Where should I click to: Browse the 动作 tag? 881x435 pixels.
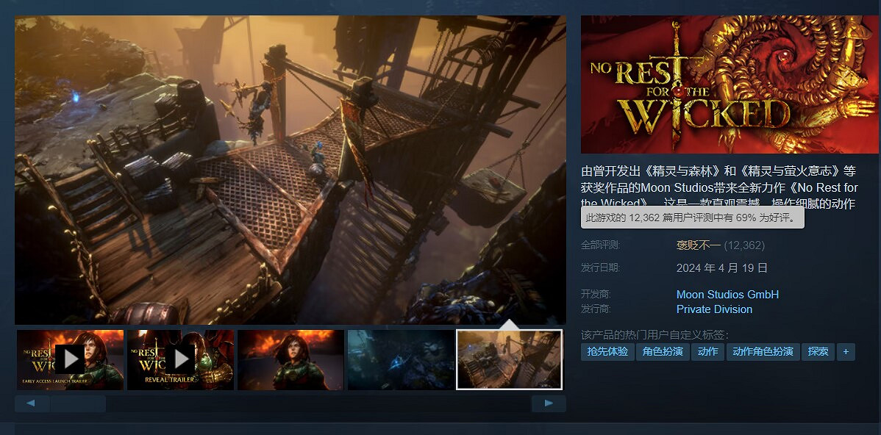tap(708, 352)
